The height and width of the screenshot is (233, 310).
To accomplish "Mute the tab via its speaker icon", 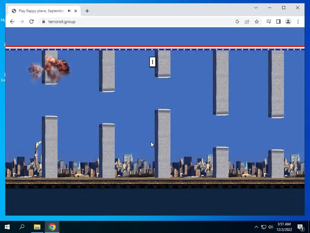I will pyautogui.click(x=69, y=11).
